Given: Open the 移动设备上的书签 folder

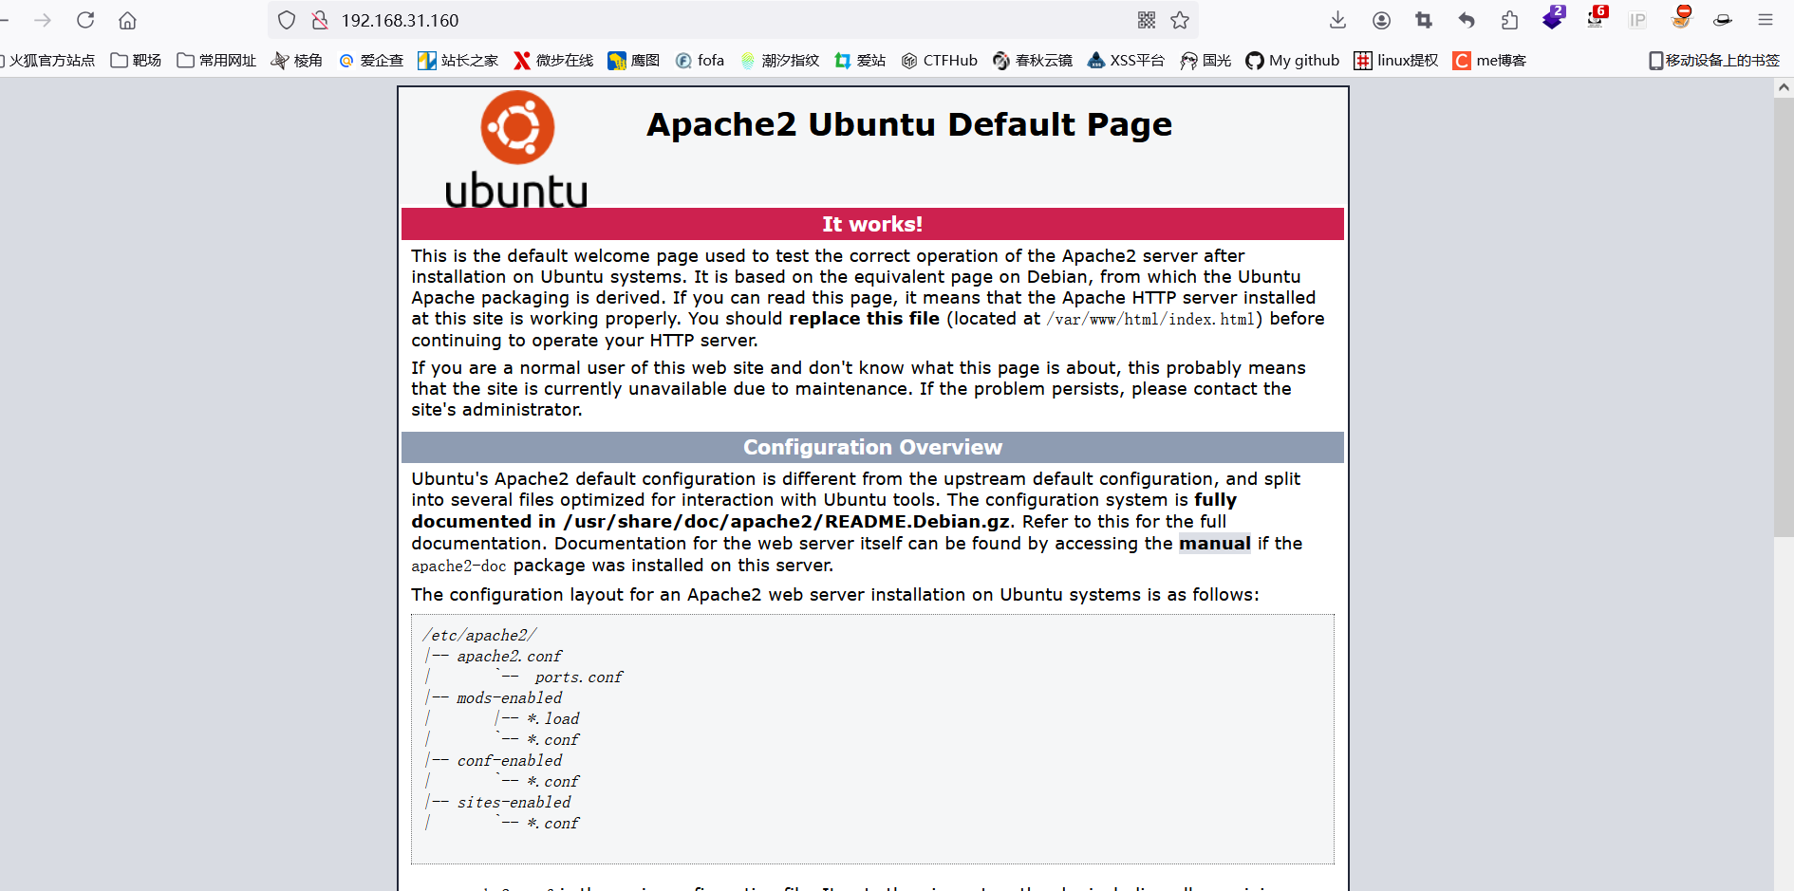Looking at the screenshot, I should click(x=1714, y=61).
